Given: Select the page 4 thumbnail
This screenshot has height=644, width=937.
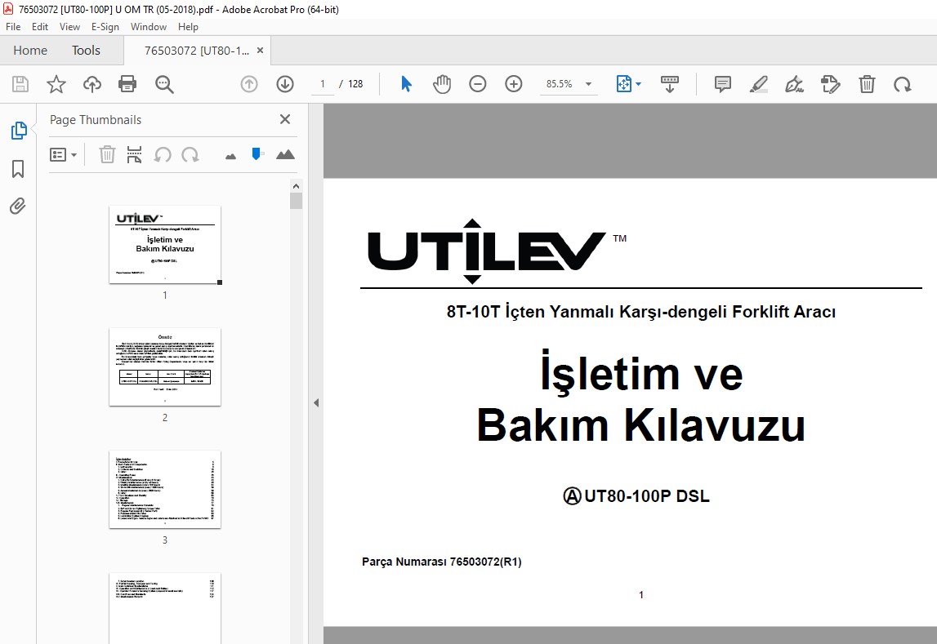Looking at the screenshot, I should 165,608.
